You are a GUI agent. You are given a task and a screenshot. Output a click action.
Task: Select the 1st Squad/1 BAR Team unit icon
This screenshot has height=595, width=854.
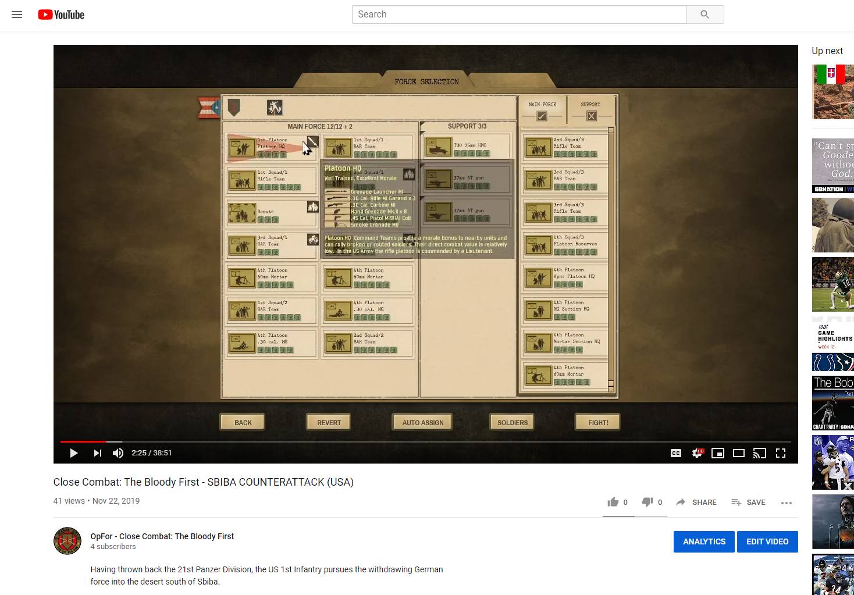[x=338, y=148]
